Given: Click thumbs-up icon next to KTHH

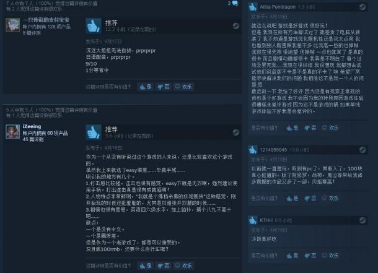Looking at the screenshot, I should click(253, 220).
